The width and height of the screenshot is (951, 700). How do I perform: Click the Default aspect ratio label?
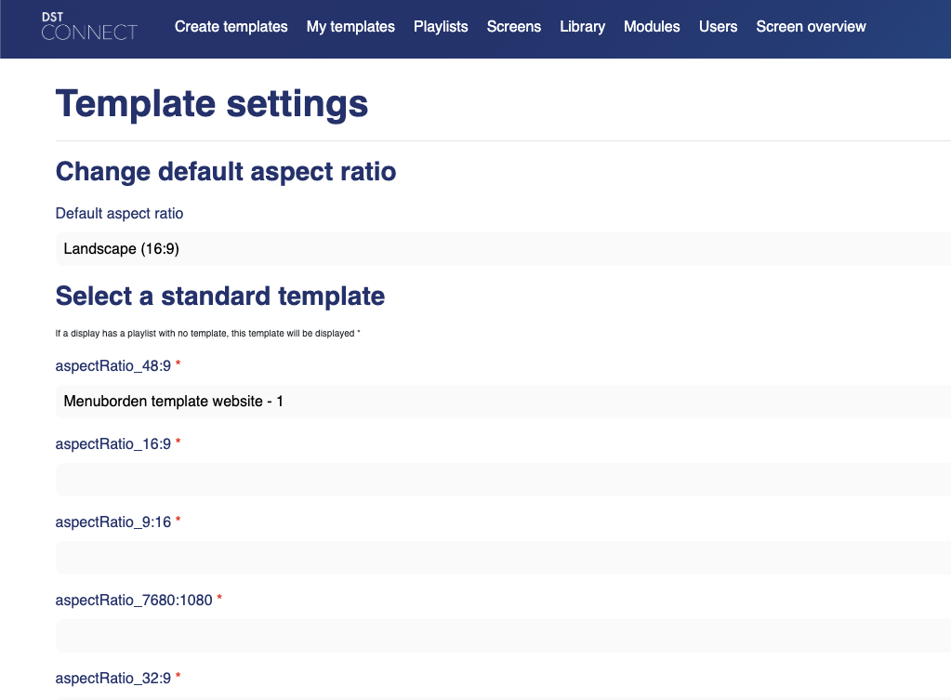tap(120, 214)
